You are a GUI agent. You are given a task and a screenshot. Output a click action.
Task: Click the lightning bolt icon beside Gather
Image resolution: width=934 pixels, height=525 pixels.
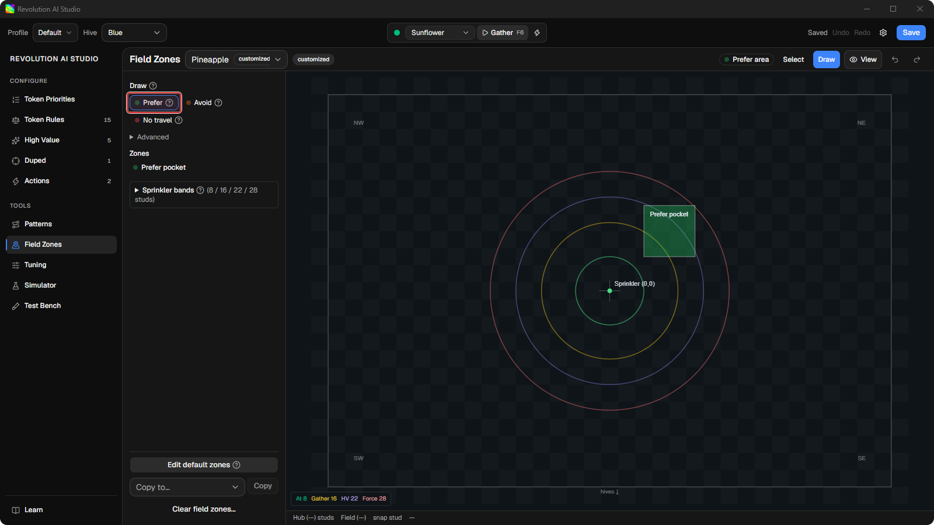[x=537, y=33]
